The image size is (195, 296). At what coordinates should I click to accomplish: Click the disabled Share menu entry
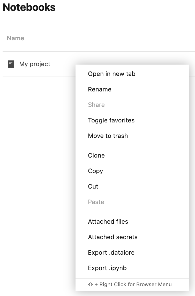click(96, 105)
